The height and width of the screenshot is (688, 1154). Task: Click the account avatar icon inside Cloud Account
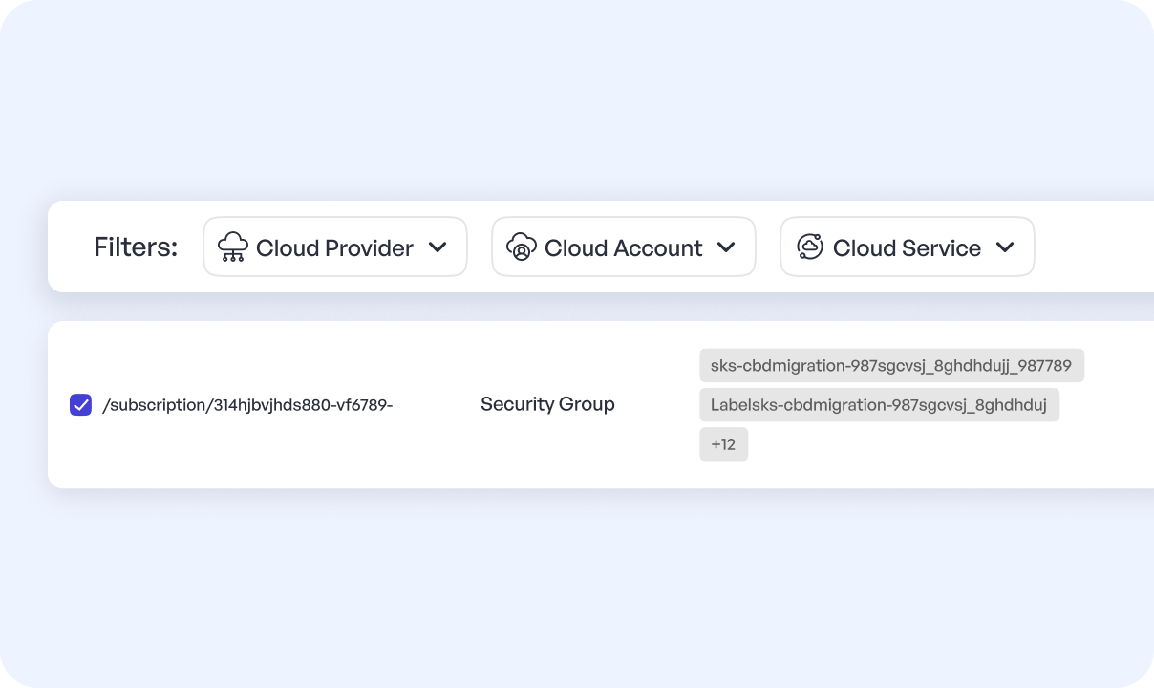click(522, 247)
